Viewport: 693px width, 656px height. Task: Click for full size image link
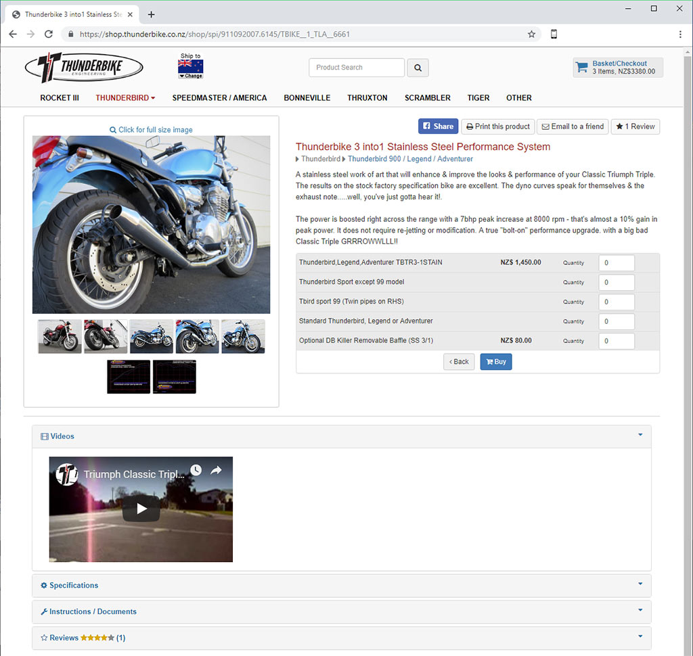pos(151,129)
